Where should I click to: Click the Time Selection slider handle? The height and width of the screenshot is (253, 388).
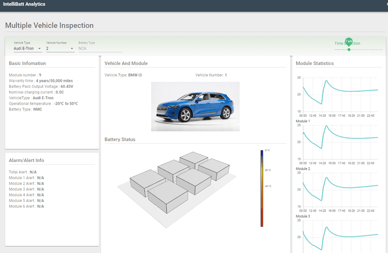[349, 50]
